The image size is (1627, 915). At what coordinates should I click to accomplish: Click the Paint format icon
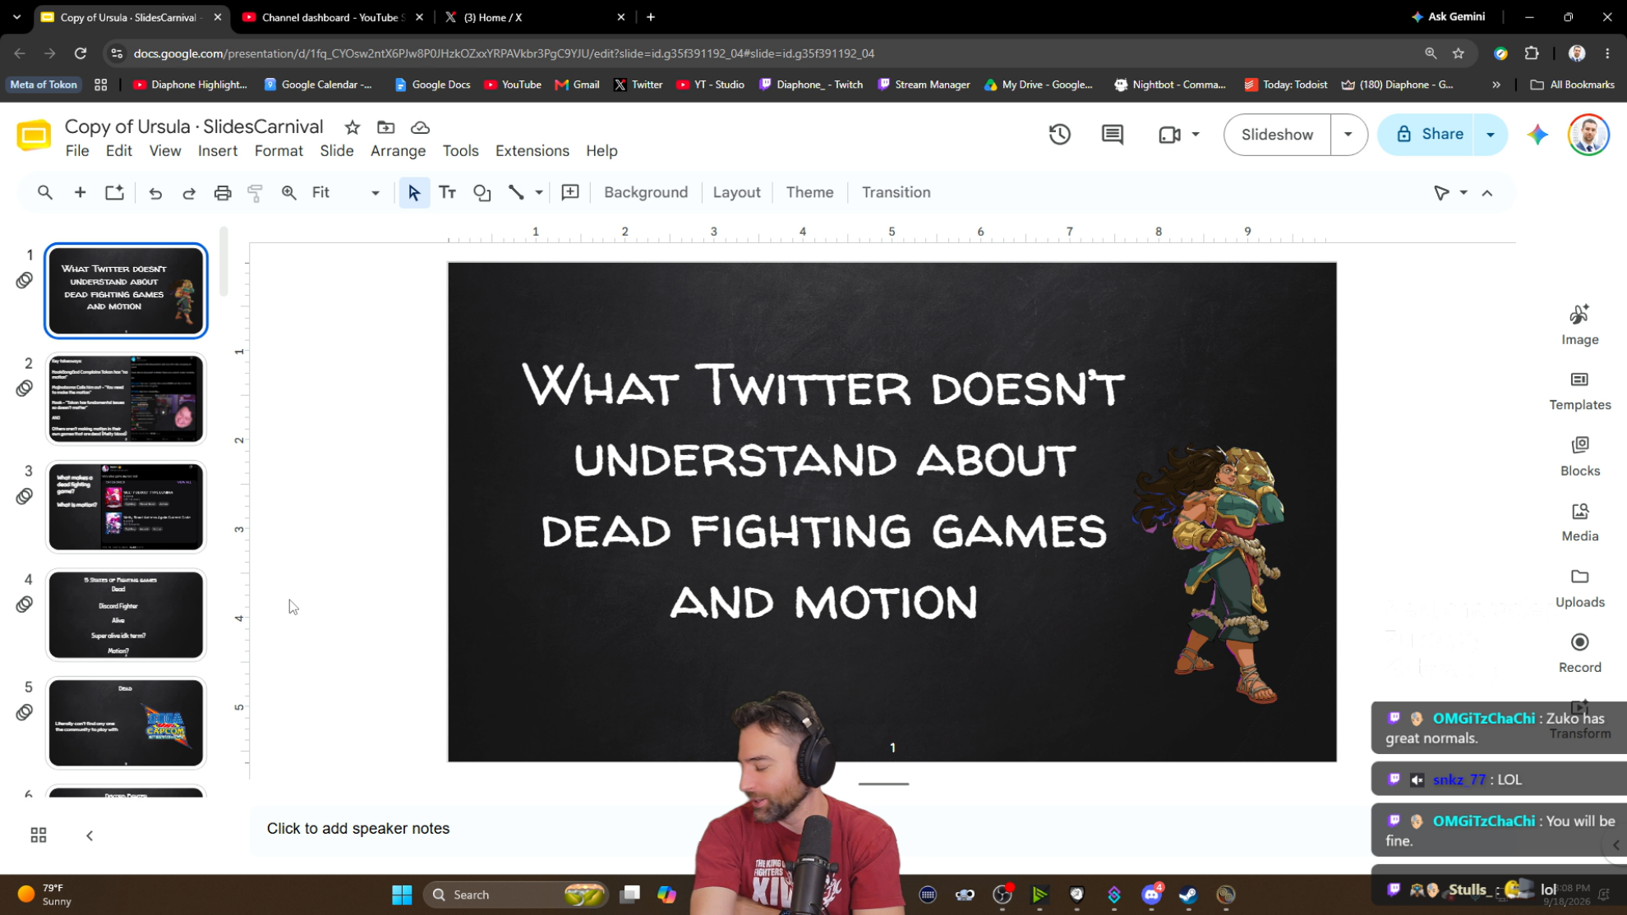256,192
